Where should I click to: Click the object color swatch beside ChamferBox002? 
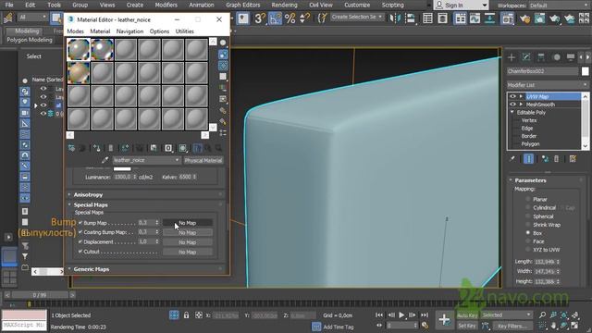pyautogui.click(x=586, y=71)
